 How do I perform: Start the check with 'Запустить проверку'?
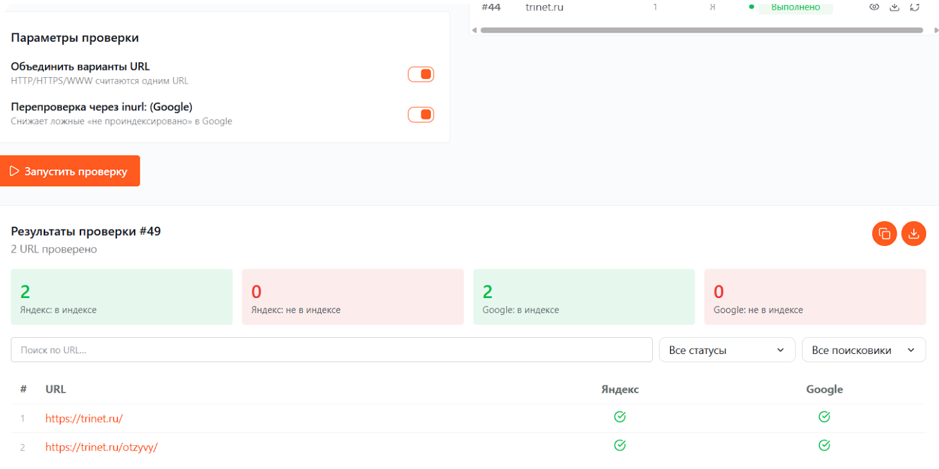(69, 171)
